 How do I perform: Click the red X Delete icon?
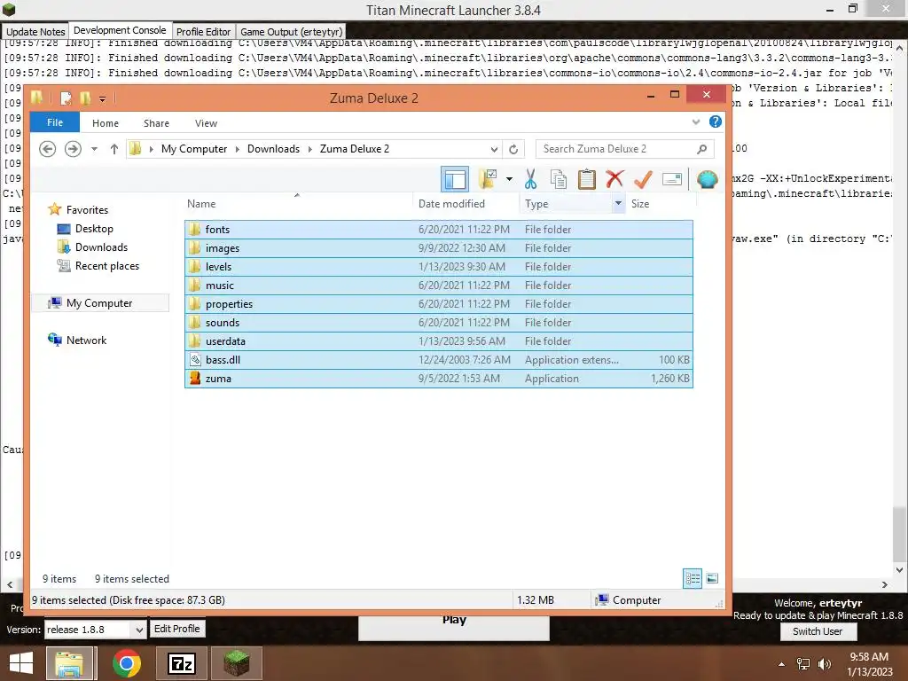(x=614, y=179)
